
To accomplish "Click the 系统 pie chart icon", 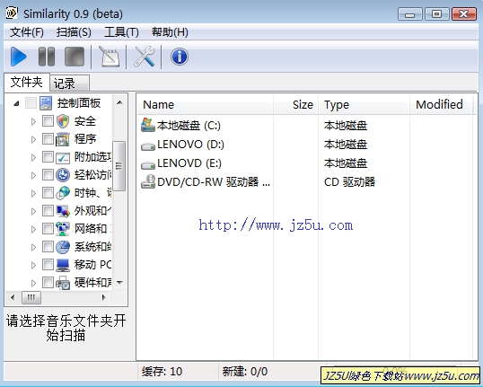I will click(x=63, y=247).
